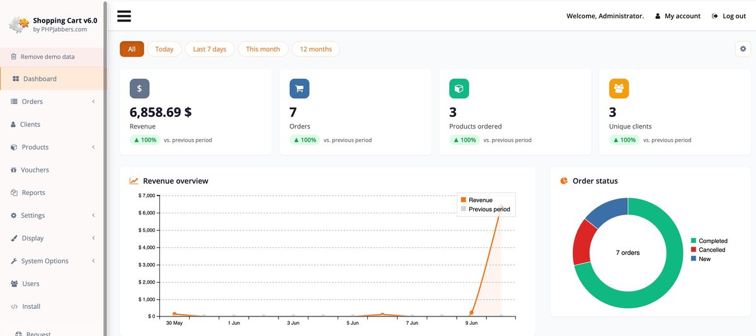
Task: Click the by PHPJabbers.com text
Action: click(x=60, y=29)
